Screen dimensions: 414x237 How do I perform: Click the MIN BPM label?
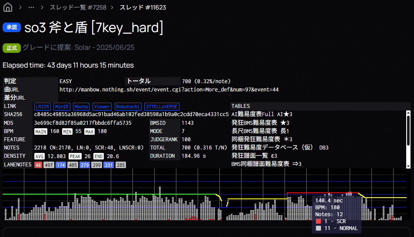click(67, 131)
